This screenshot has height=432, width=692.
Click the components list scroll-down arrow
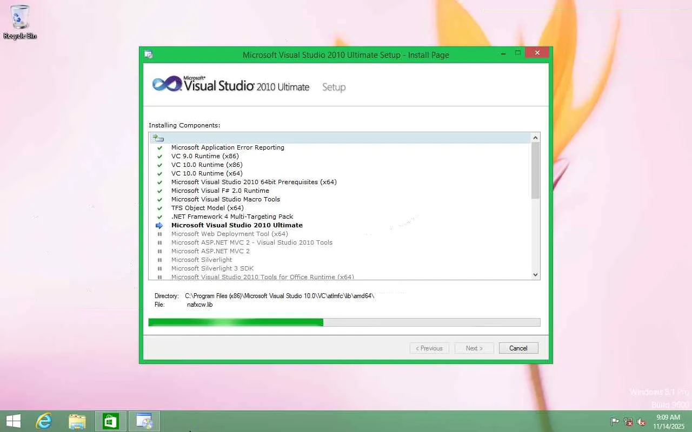click(536, 275)
